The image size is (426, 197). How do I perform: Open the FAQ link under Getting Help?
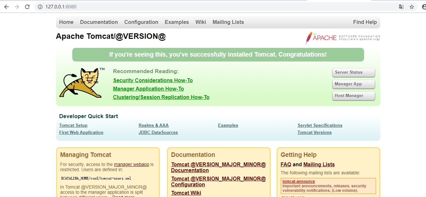286,164
